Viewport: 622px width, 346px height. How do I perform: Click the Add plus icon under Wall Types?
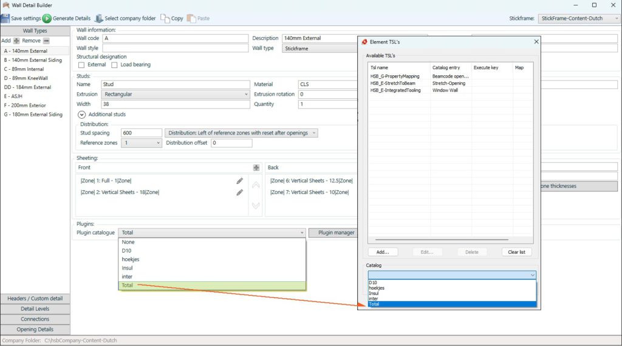click(x=16, y=41)
